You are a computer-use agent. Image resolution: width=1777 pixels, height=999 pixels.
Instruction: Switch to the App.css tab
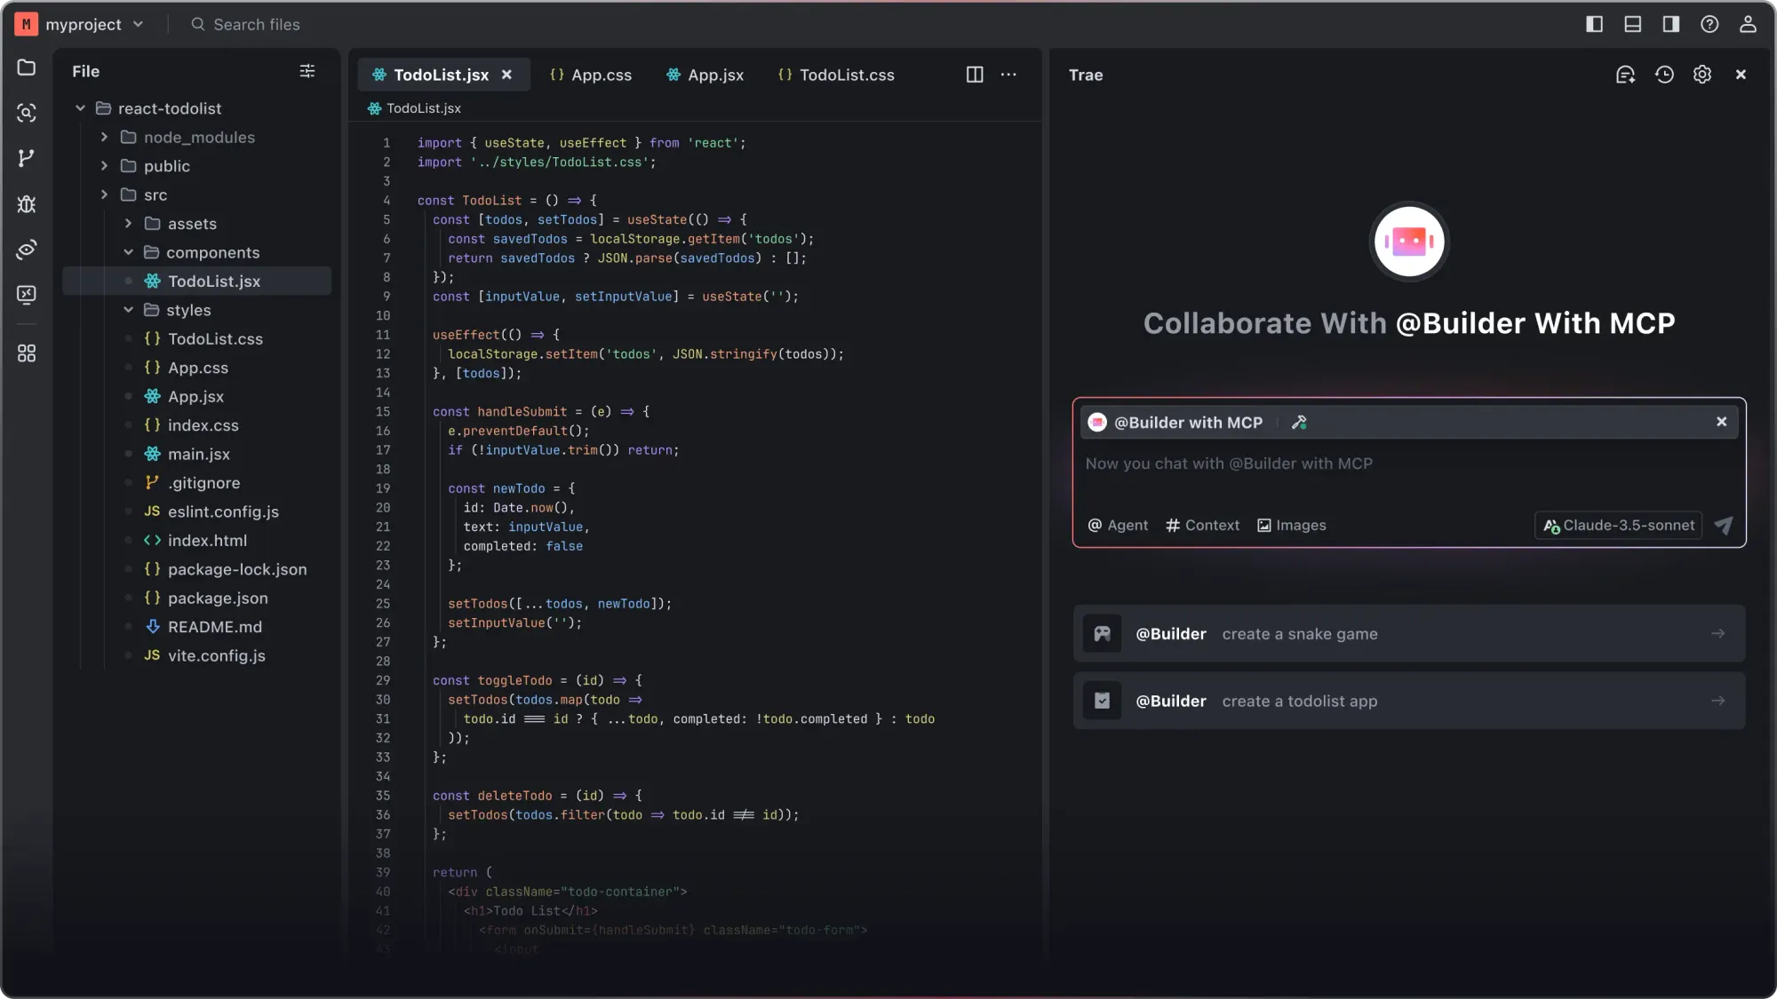pos(591,75)
